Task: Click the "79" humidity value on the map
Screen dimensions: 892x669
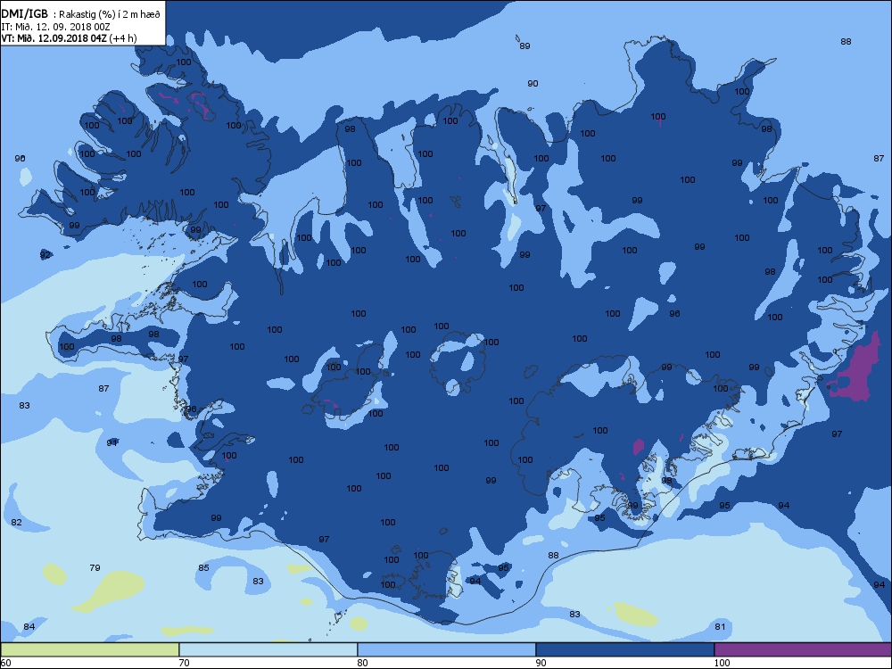Action: tap(95, 567)
